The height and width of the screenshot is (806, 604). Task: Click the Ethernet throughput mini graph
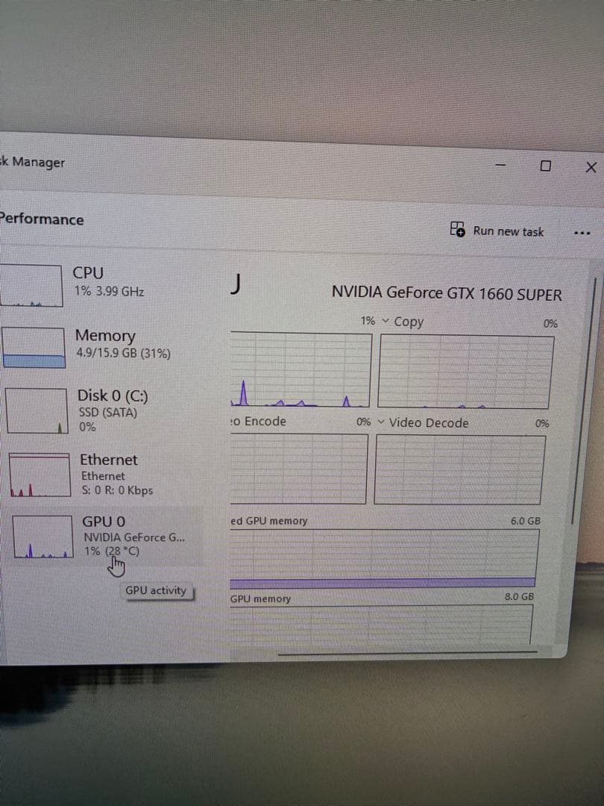(x=40, y=475)
